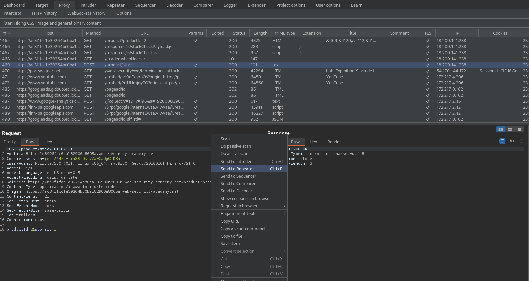This screenshot has height=281, width=529.
Task: Sort history by Method column
Action: pos(93,33)
